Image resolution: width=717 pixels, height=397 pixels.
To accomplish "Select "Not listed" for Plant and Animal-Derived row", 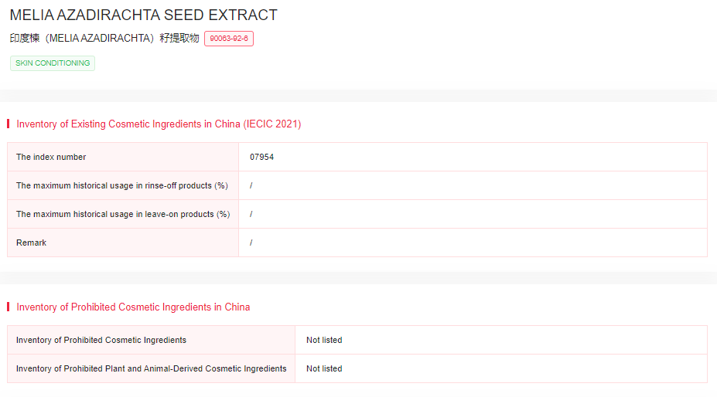I will pos(324,369).
